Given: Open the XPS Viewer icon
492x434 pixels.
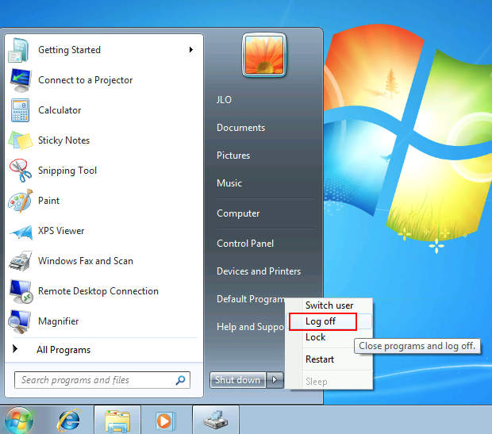Looking at the screenshot, I should 20,231.
